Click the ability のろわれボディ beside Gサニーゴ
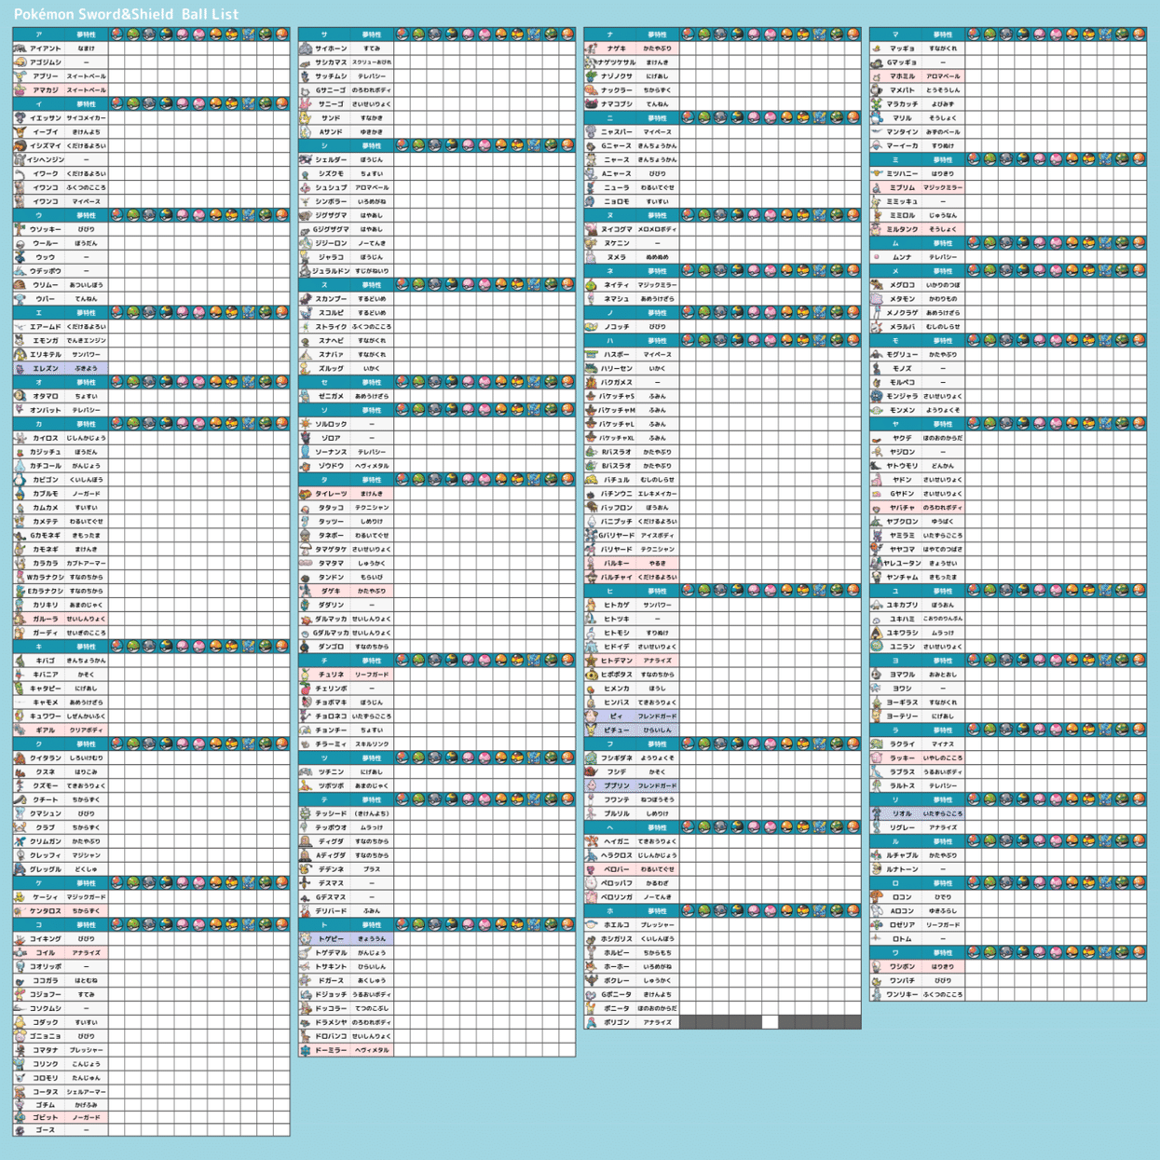Screen dimensions: 1160x1160 coord(372,90)
